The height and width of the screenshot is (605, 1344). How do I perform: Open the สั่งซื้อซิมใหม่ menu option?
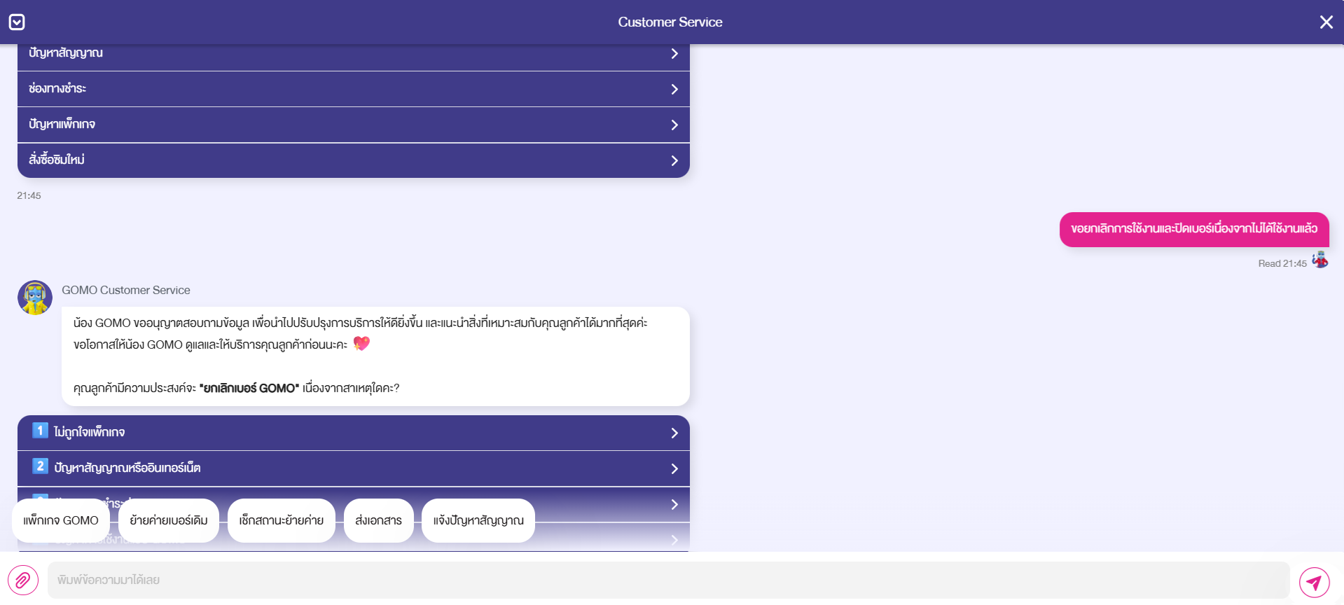click(x=354, y=160)
